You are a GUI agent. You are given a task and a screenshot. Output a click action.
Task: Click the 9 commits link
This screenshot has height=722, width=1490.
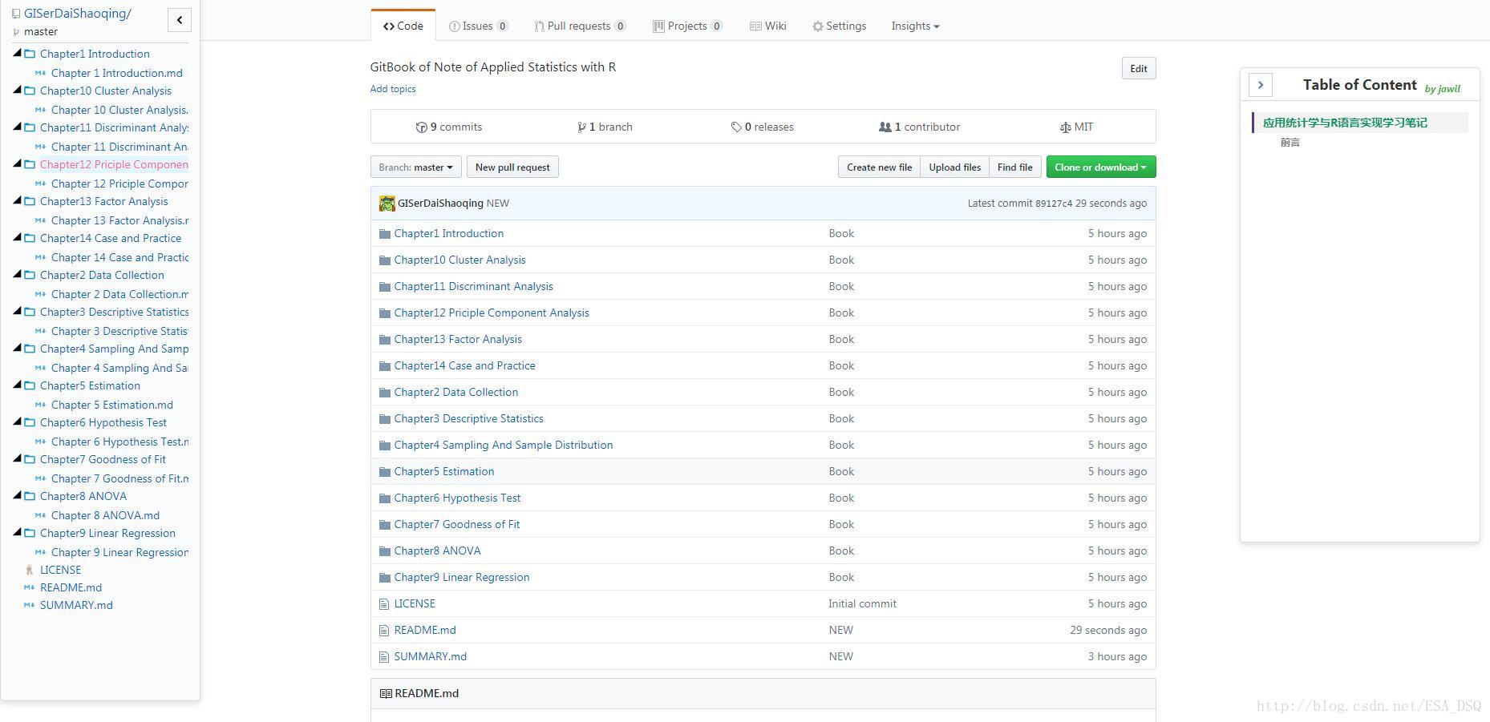[x=449, y=127]
